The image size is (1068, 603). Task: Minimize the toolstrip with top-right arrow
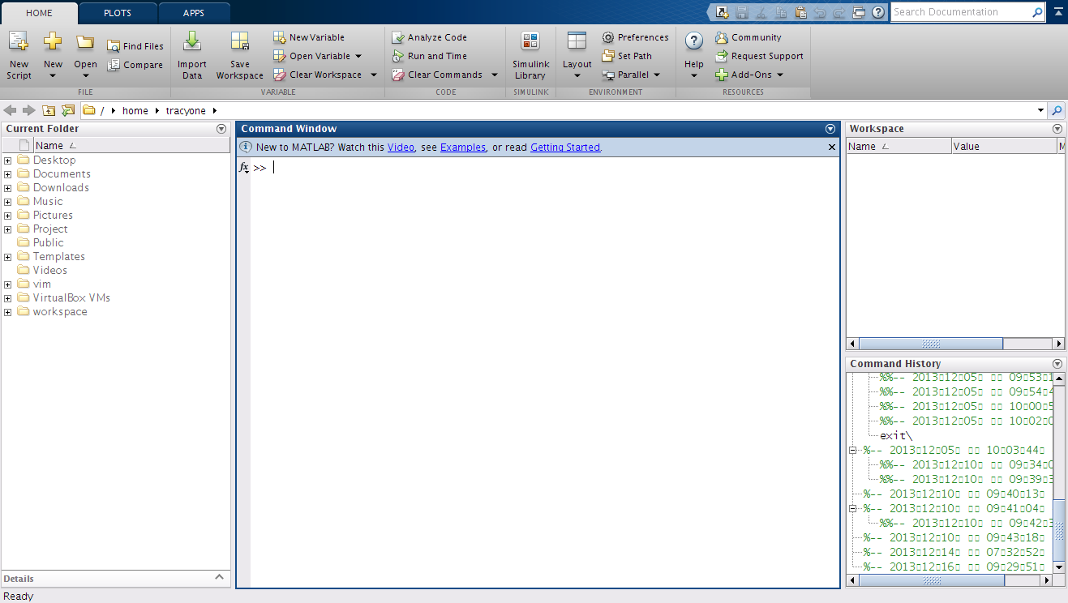1057,12
